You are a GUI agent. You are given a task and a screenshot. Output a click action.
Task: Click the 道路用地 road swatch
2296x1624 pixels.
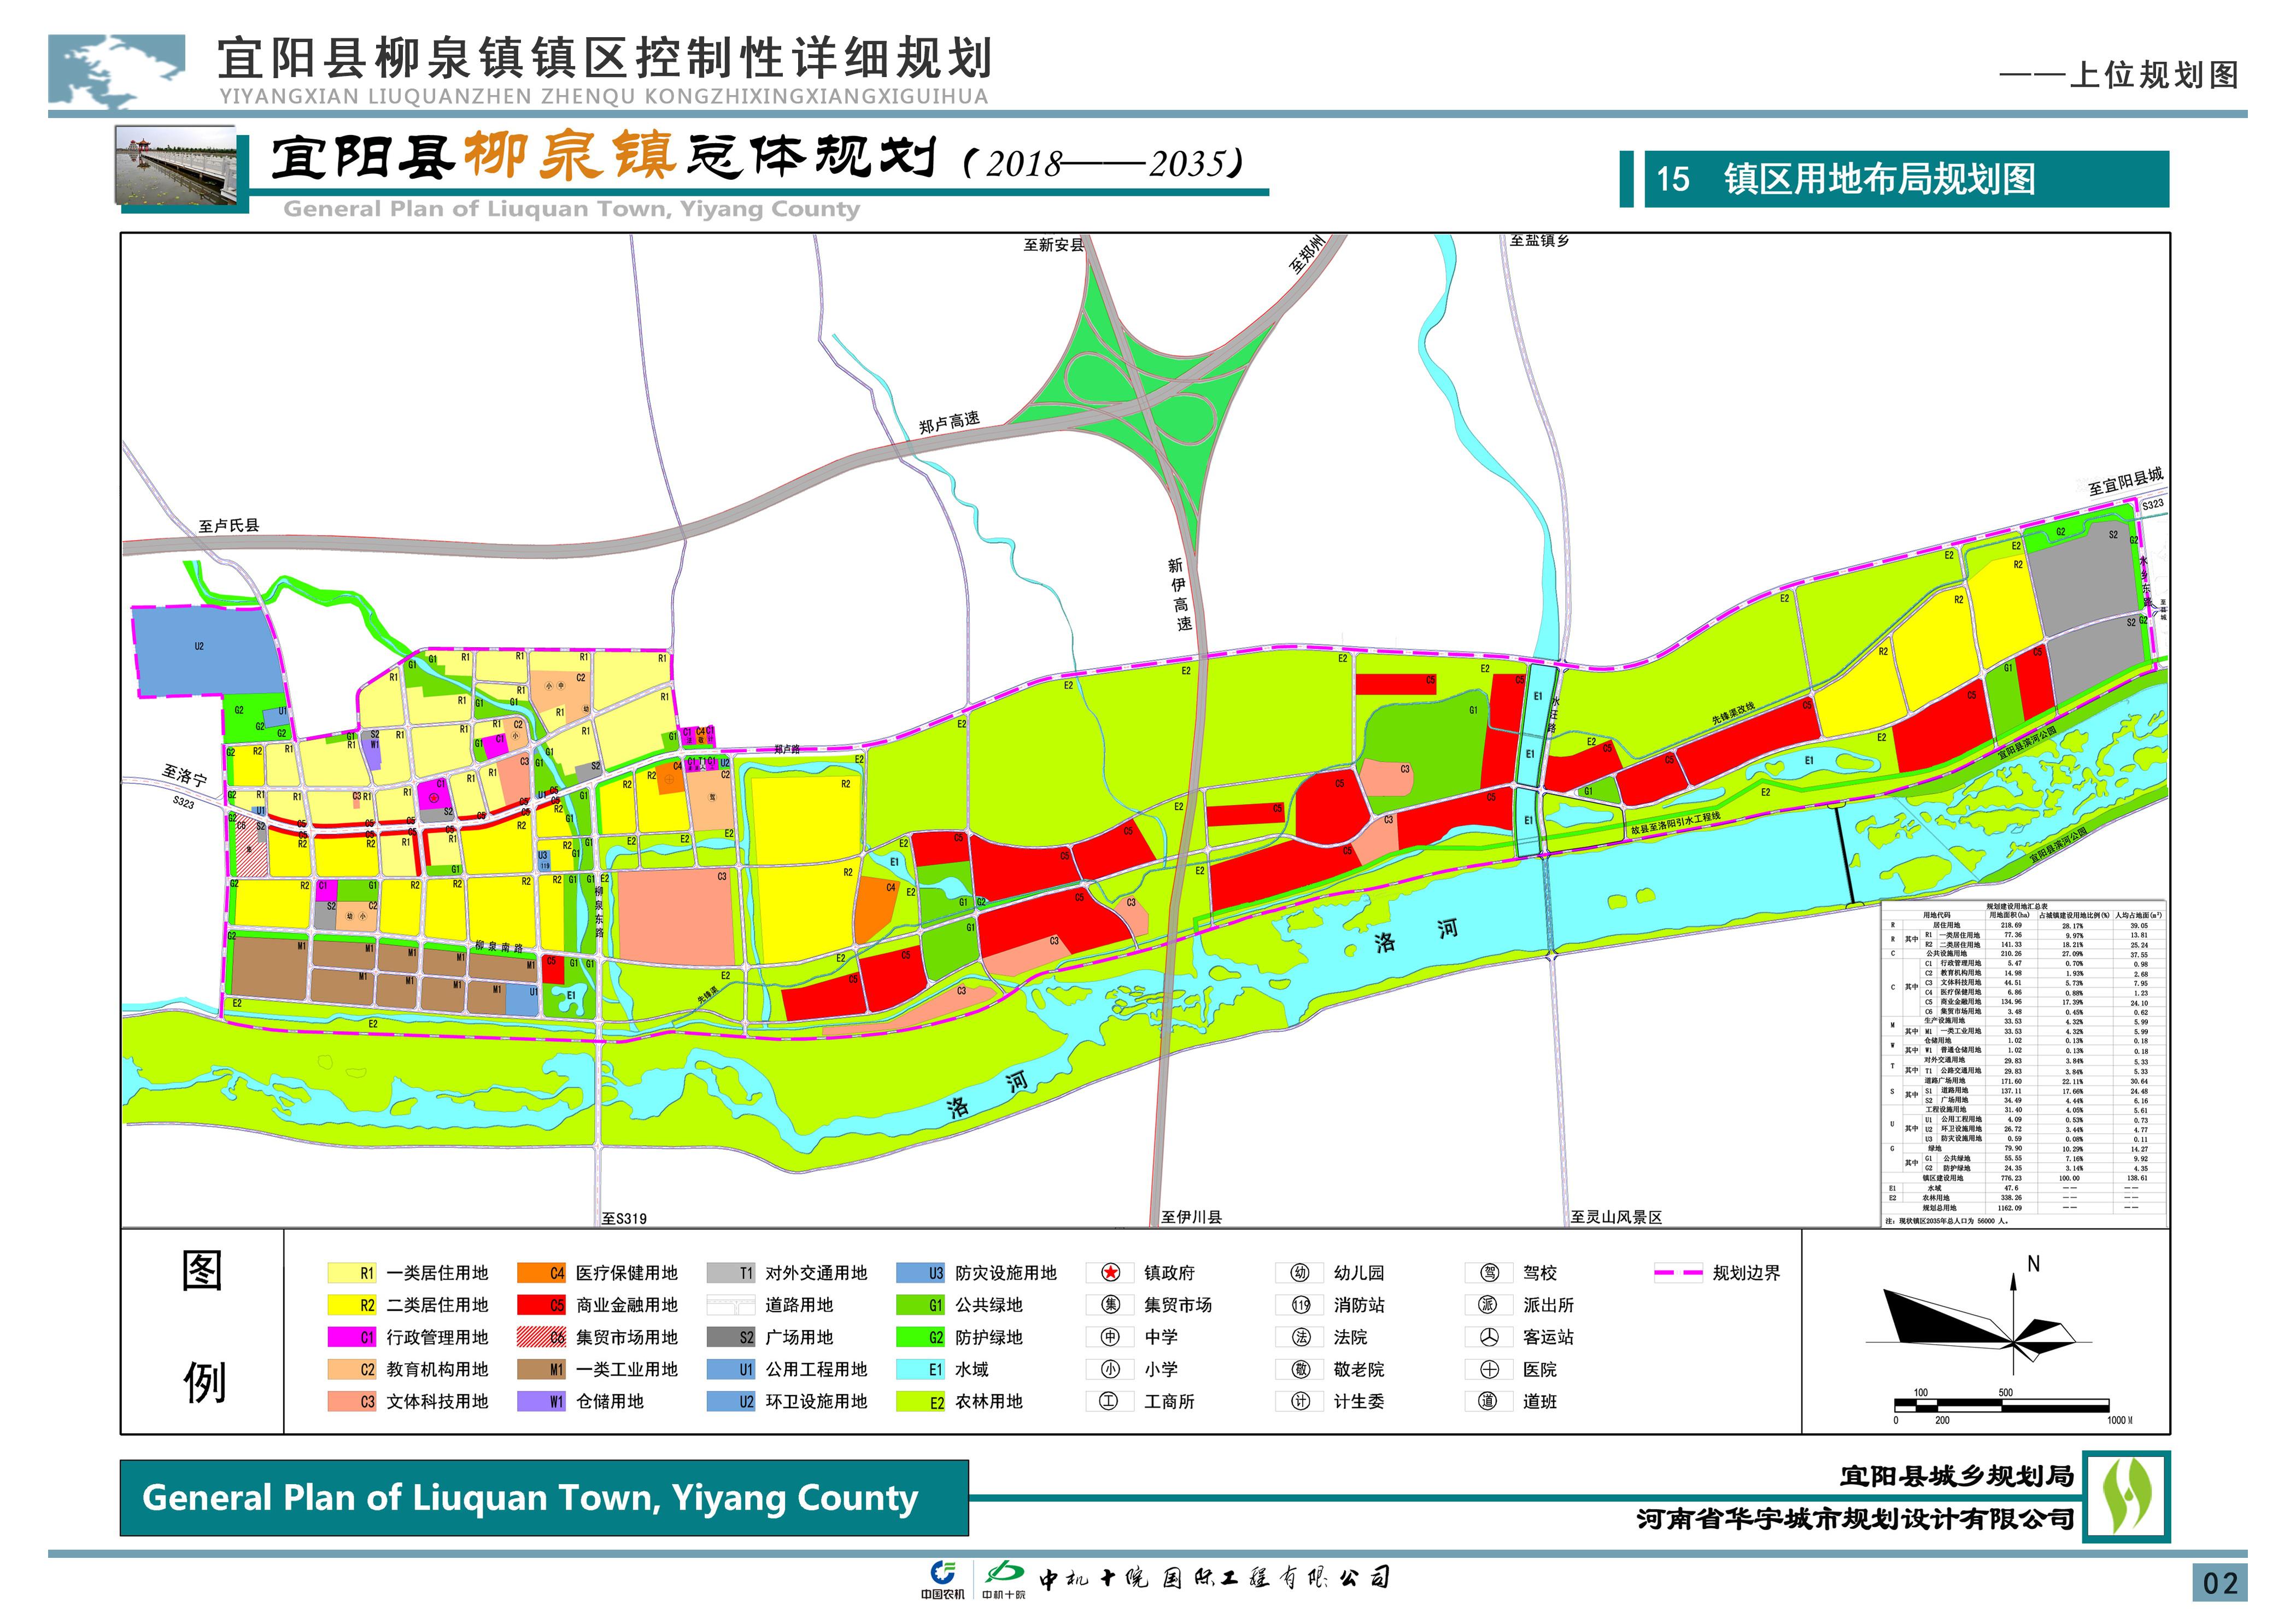click(x=731, y=1305)
